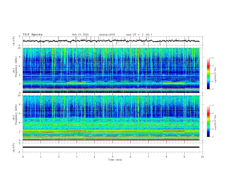Click the ch.2 spectrogram color scale bar

[208, 121]
